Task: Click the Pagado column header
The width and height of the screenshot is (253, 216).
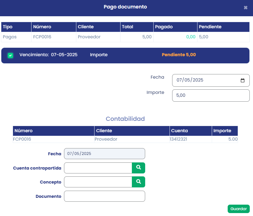Action: (x=164, y=27)
